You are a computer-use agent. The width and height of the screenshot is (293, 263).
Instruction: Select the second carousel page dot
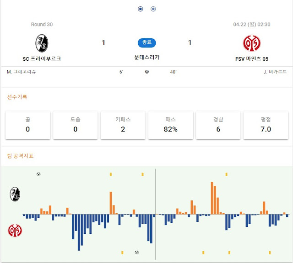point(153,9)
